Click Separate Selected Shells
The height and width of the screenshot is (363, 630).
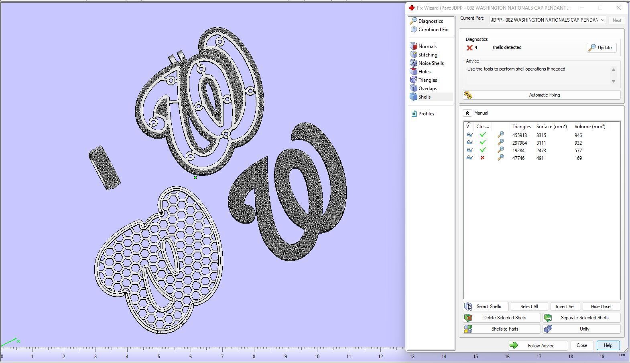(581, 318)
